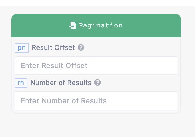This screenshot has width=195, height=137.
Task: Click the Pagination file-import icon
Action: 73,26
